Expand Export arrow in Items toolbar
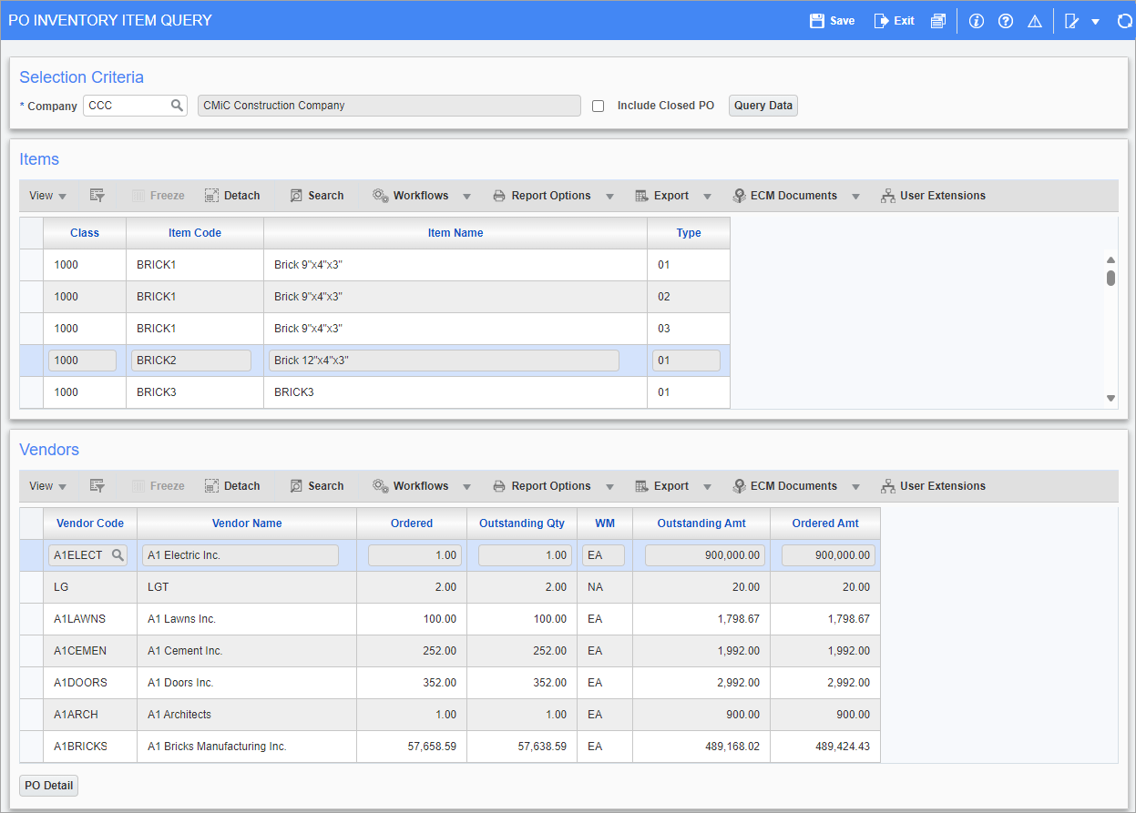The height and width of the screenshot is (813, 1136). point(707,197)
